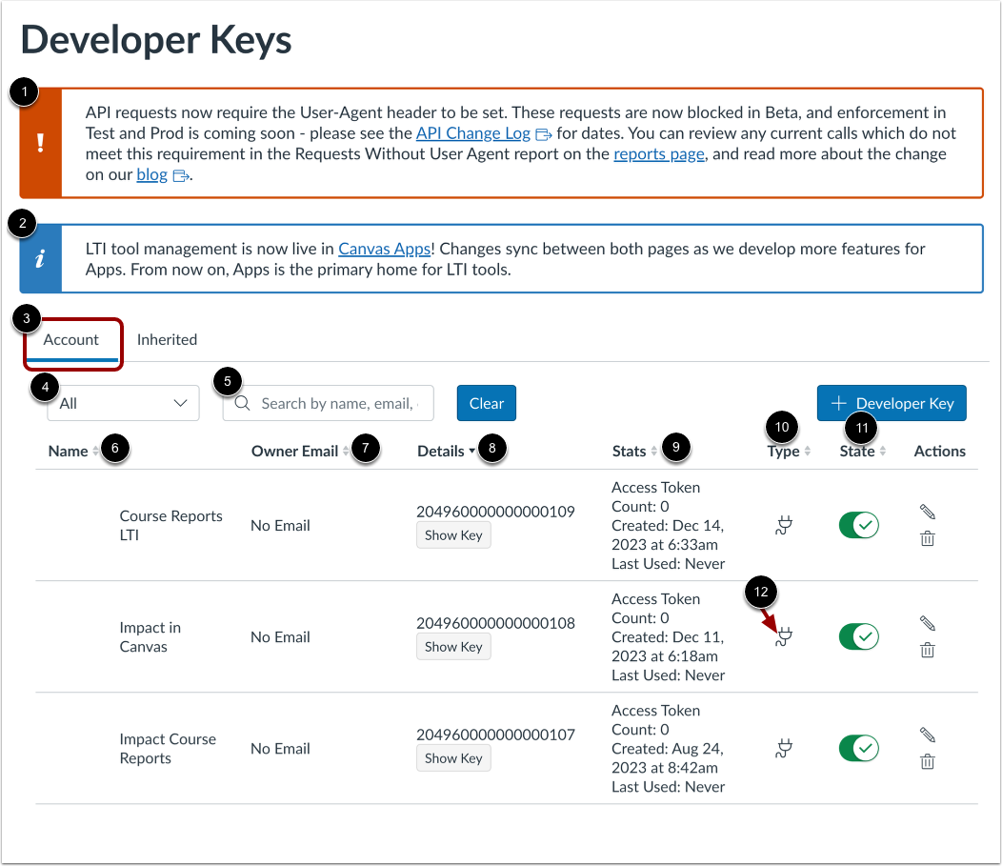Click the warning exclamation icon on the orange banner
Screen dimensions: 1002x866
coord(39,143)
